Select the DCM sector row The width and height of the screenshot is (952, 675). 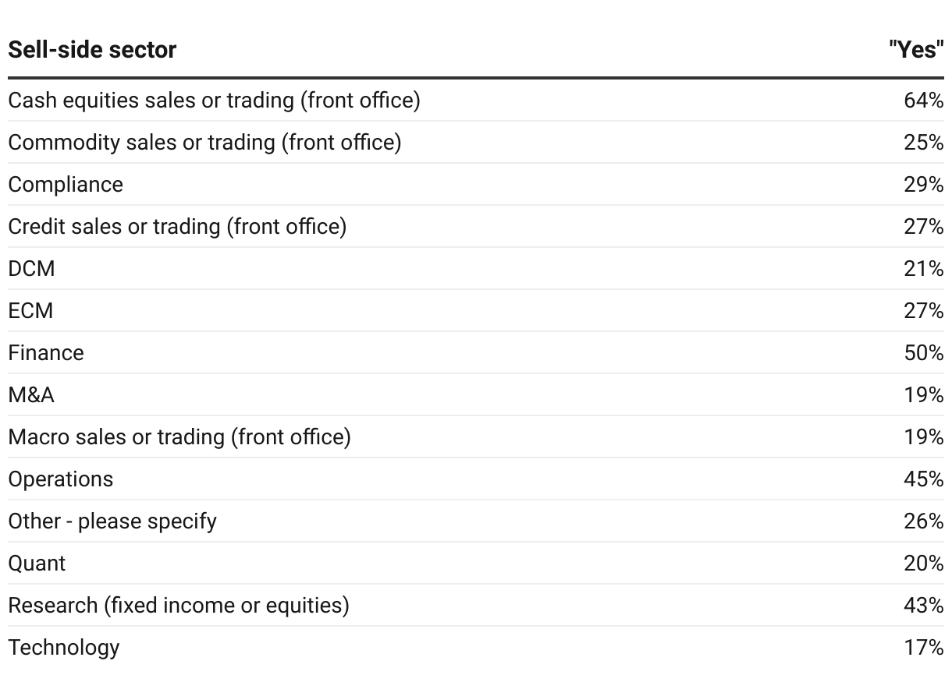coord(32,269)
